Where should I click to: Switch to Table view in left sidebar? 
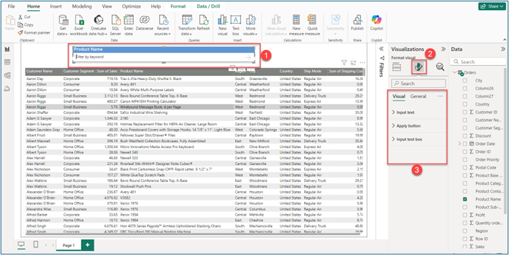(7, 62)
